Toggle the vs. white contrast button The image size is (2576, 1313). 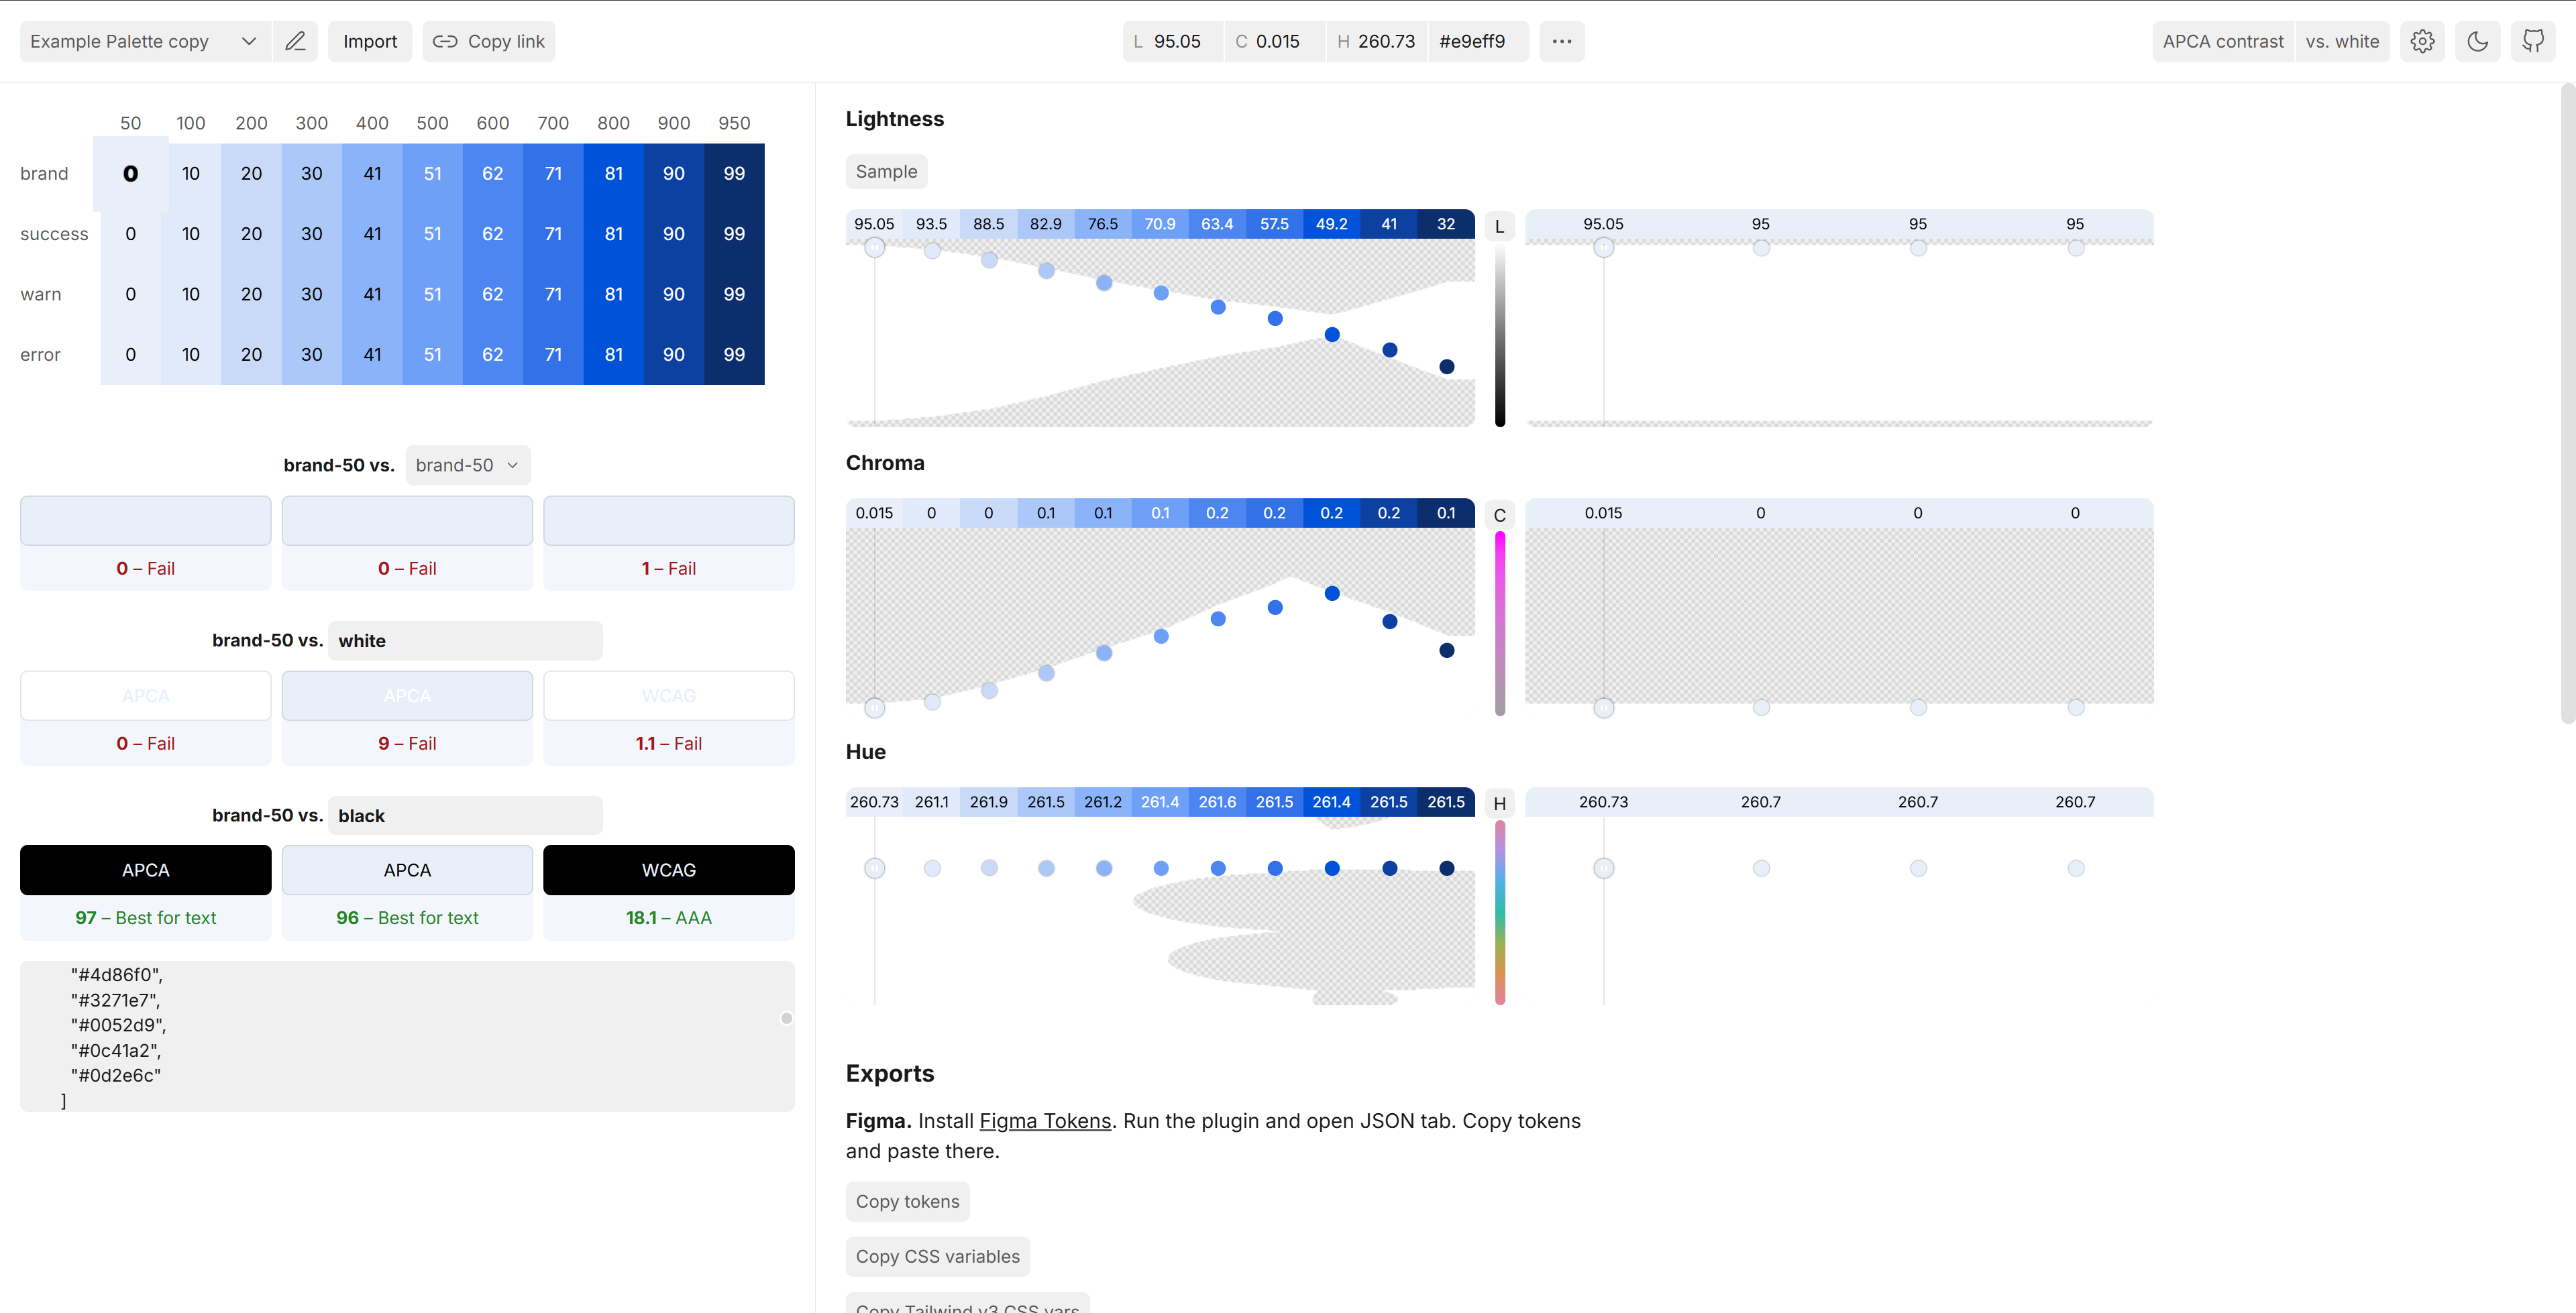2341,41
